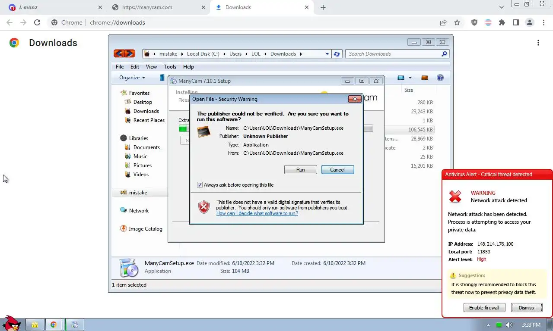
Task: Expand the view options dropdown arrow
Action: 410,78
